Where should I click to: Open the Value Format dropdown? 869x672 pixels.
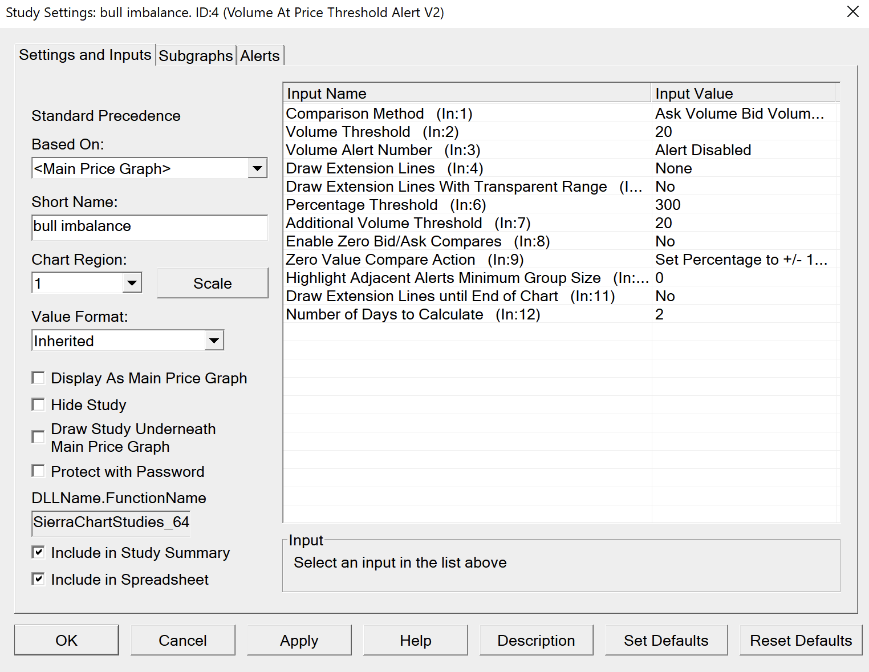[x=214, y=341]
